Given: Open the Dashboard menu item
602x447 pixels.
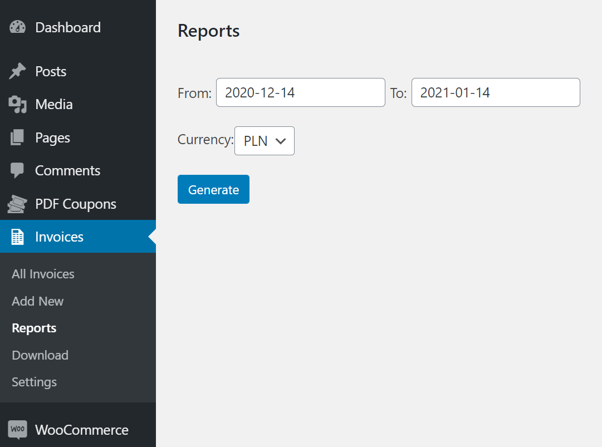Looking at the screenshot, I should click(x=68, y=27).
